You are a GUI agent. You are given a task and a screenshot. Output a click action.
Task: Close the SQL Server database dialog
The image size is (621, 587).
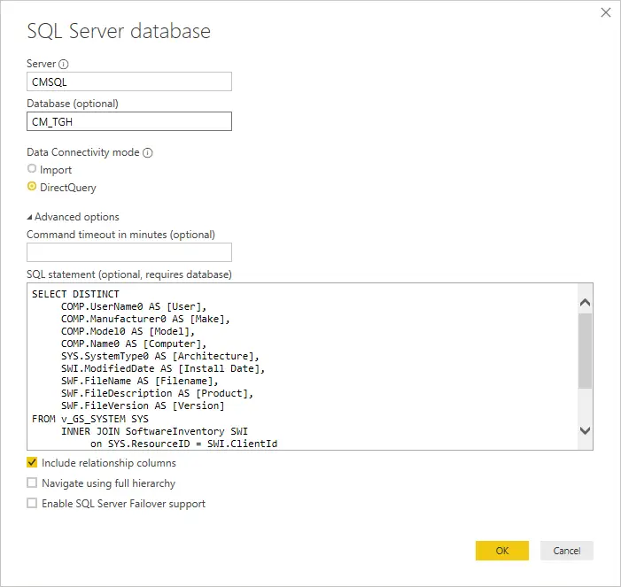click(x=606, y=12)
